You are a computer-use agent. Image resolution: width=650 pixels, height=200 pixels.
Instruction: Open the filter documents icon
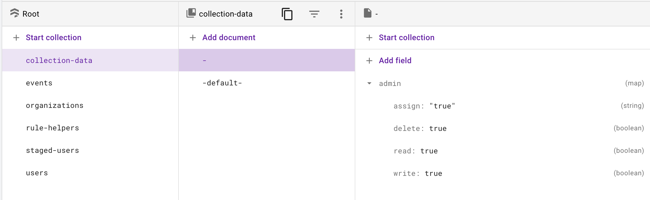314,14
